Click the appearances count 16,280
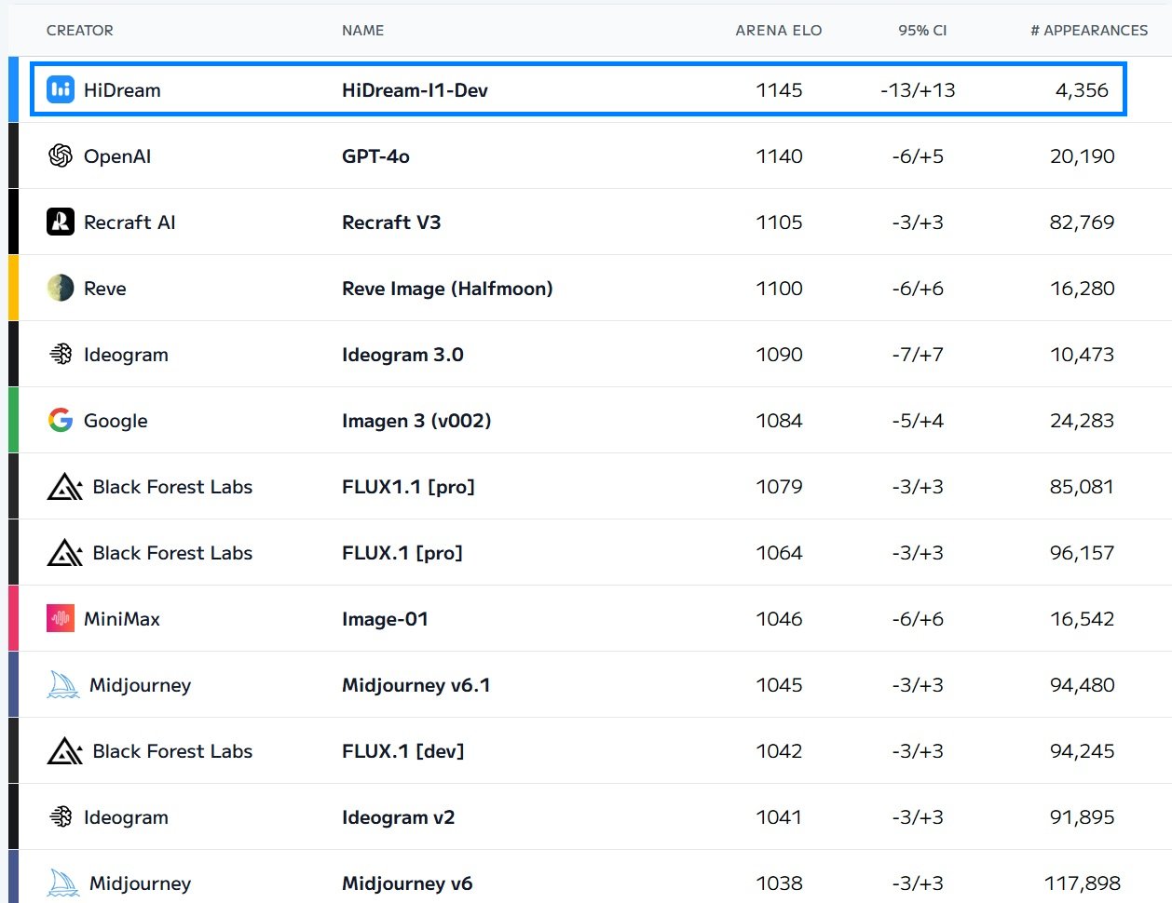The height and width of the screenshot is (903, 1172). (1082, 289)
